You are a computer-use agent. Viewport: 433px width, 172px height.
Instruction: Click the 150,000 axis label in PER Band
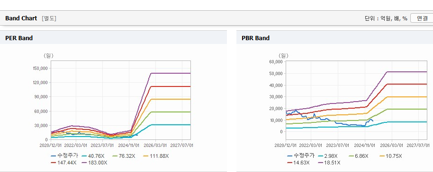coord(41,68)
